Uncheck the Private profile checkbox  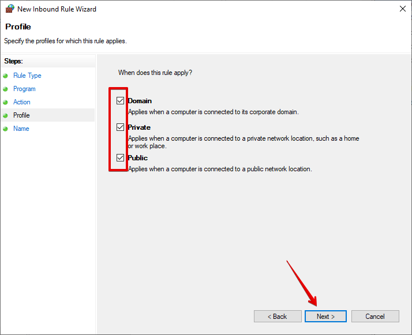(120, 127)
